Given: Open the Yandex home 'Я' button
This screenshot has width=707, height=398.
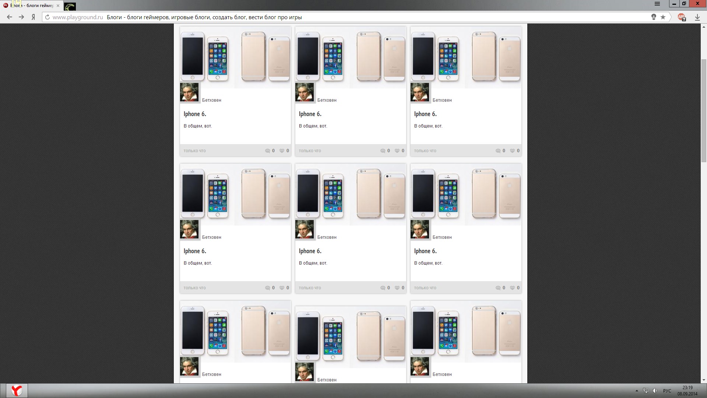Looking at the screenshot, I should [34, 17].
